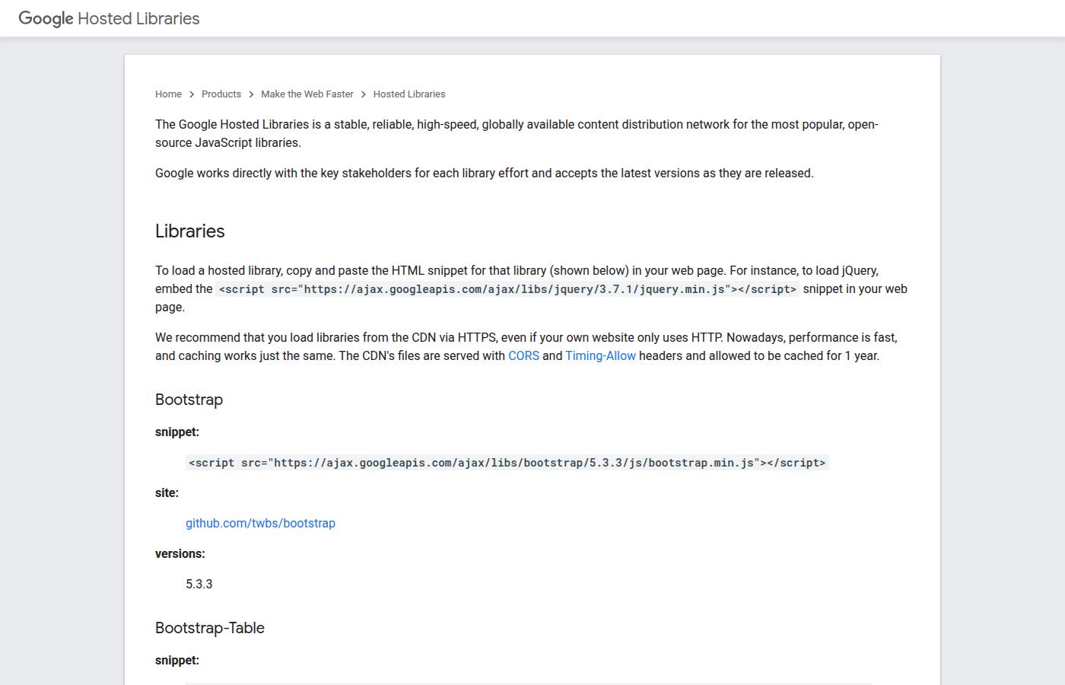Click the Google Hosted Libraries logo
1065x685 pixels.
point(109,18)
